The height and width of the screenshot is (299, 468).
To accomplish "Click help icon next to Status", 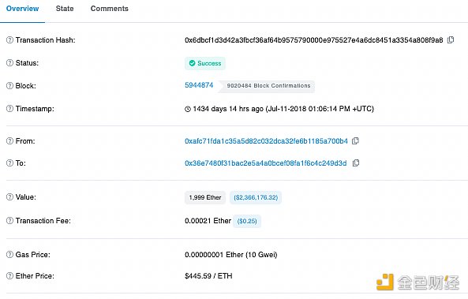I will 9,62.
